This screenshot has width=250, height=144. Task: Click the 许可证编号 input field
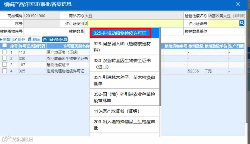point(224,23)
